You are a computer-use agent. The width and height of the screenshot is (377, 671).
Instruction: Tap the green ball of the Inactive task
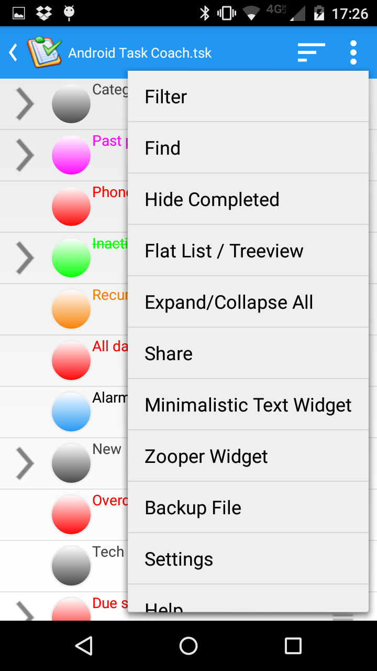pyautogui.click(x=71, y=258)
